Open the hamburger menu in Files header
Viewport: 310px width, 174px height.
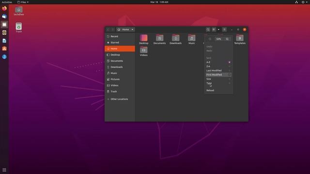coord(224,29)
